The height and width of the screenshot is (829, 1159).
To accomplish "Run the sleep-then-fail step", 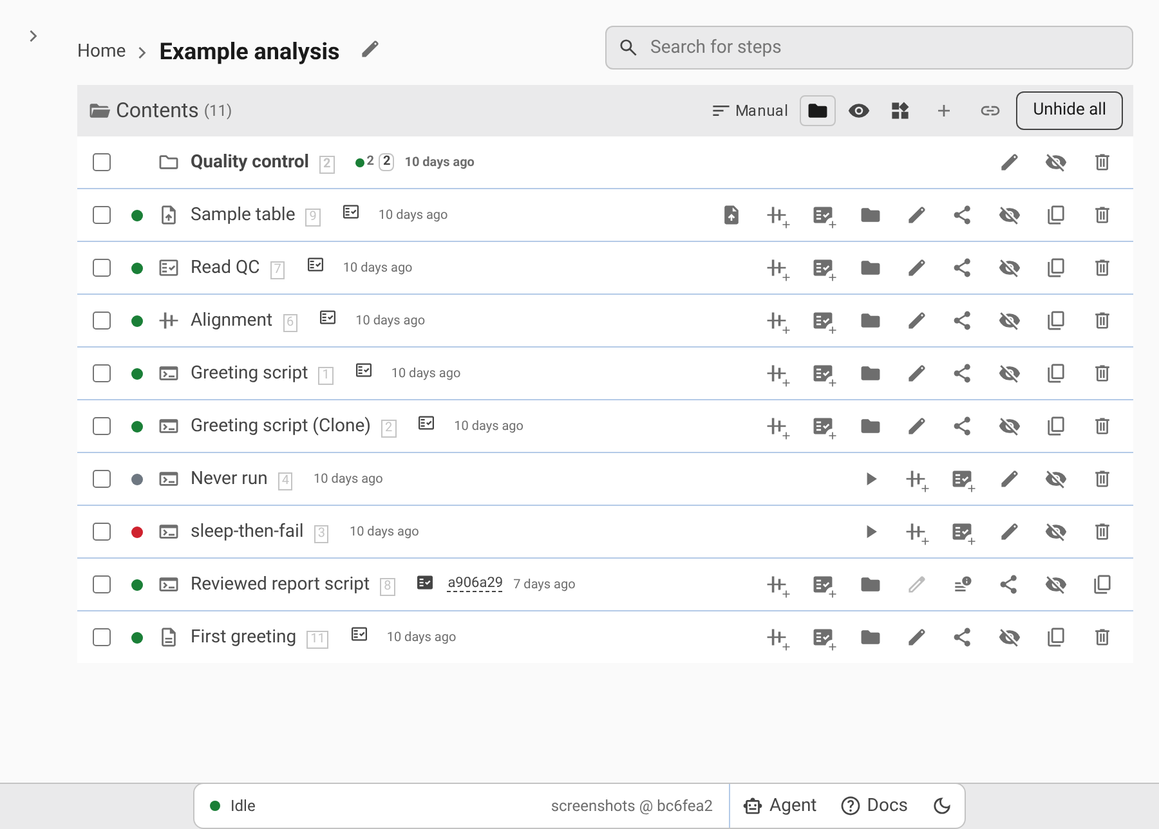I will click(871, 532).
